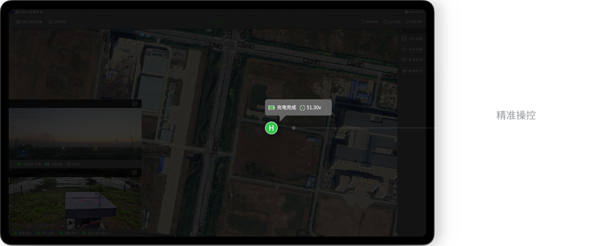Expand the drone camera video to fullscreen
The image size is (593, 246).
pos(135,104)
